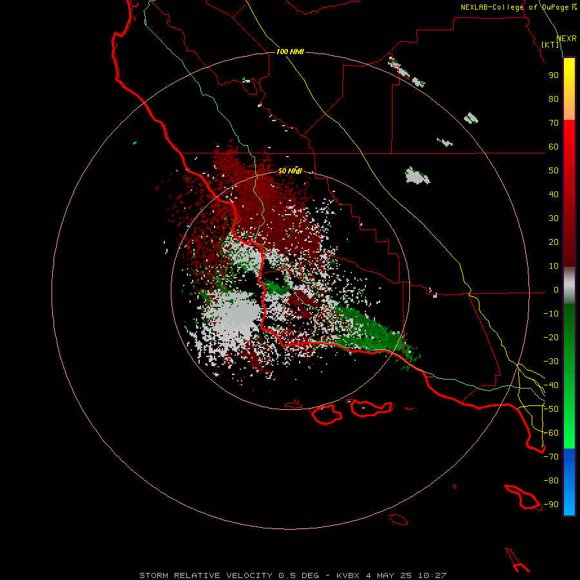Click the -90 value on velocity scale
The image size is (580, 580).
coord(551,505)
